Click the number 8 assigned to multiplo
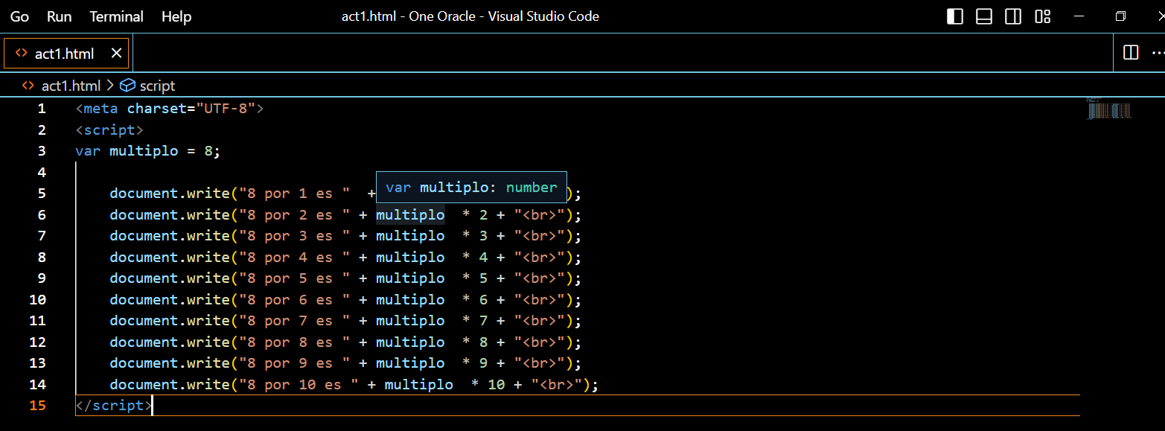 (208, 151)
